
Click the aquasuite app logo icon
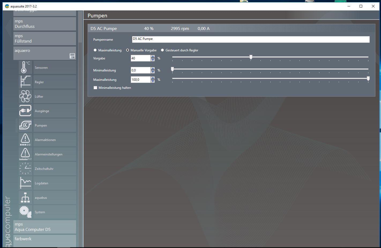click(x=7, y=6)
